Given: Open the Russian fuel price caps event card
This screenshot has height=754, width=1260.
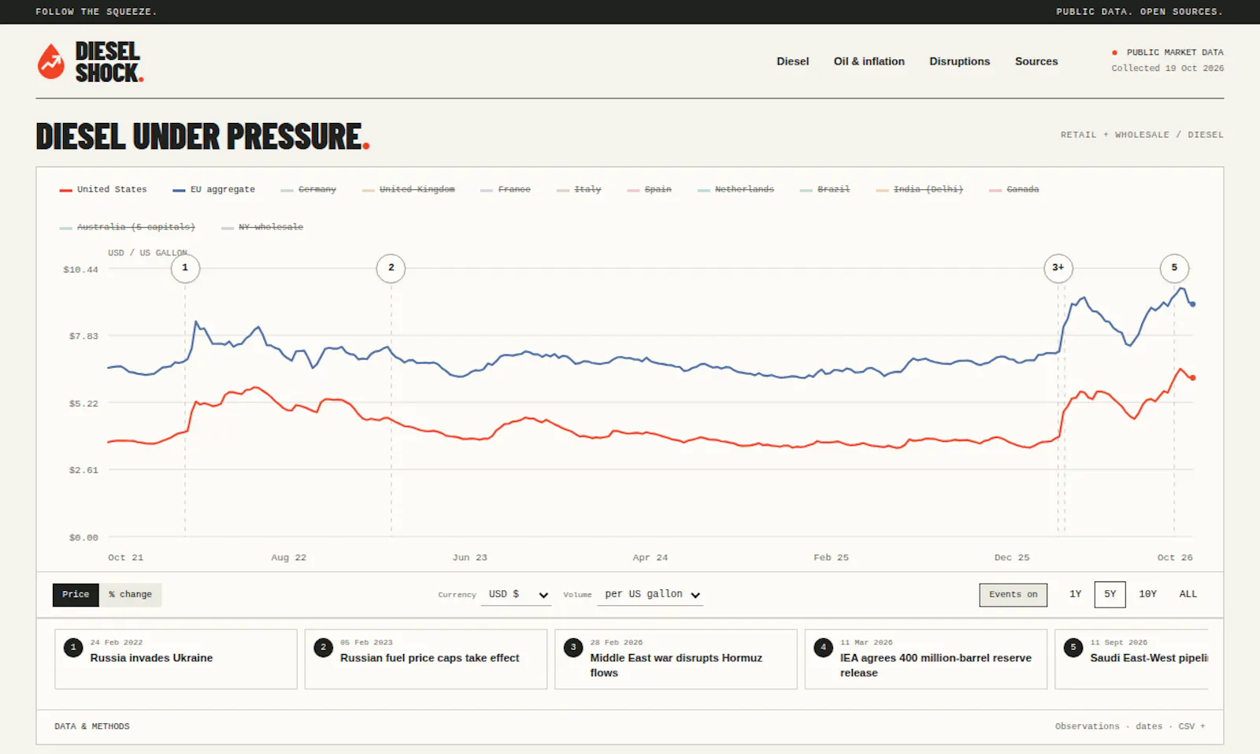Looking at the screenshot, I should click(x=425, y=659).
